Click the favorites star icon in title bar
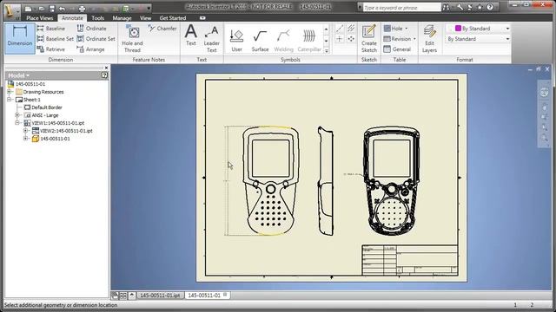 click(x=480, y=7)
